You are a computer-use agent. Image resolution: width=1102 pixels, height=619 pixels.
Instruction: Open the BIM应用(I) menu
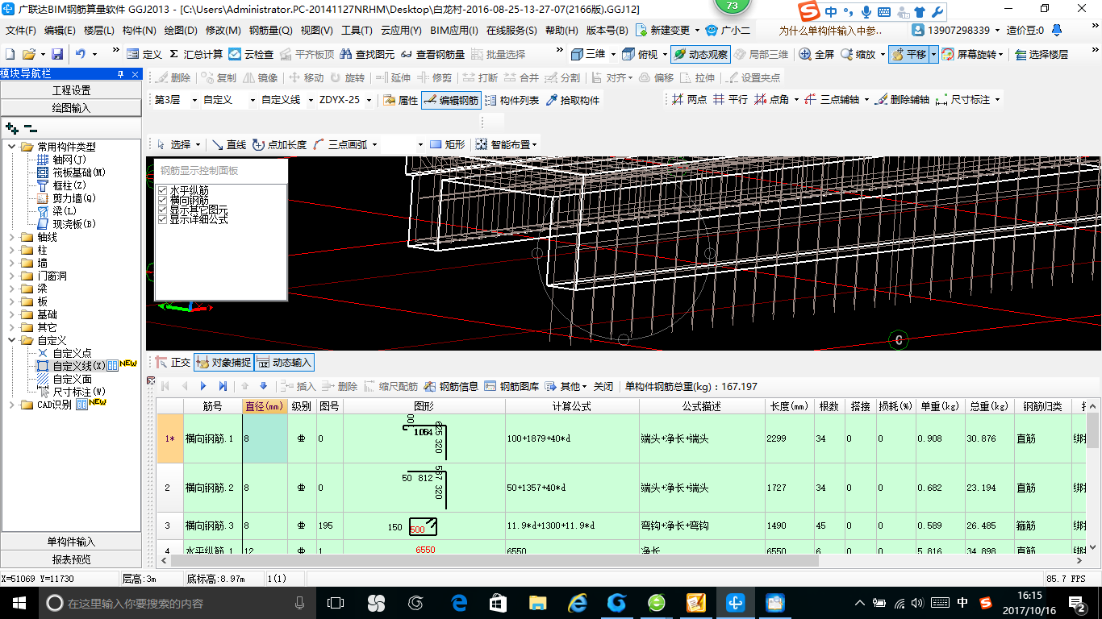(453, 31)
